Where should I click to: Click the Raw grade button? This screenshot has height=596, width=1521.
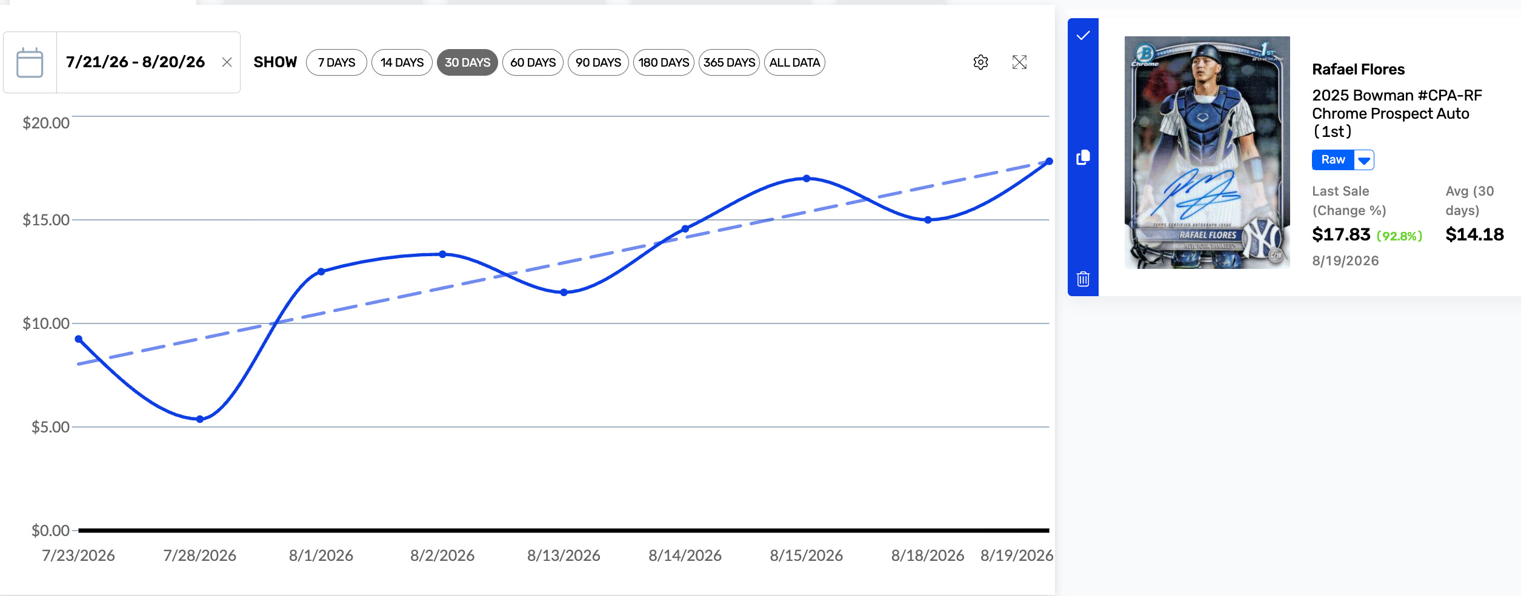point(1333,160)
